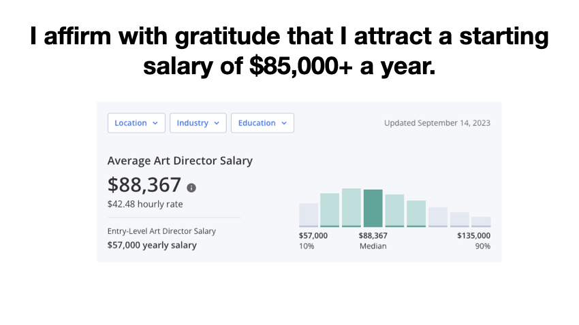Viewport: 579px width, 325px height.
Task: Click the Updated September 14, 2023 text
Action: [437, 123]
